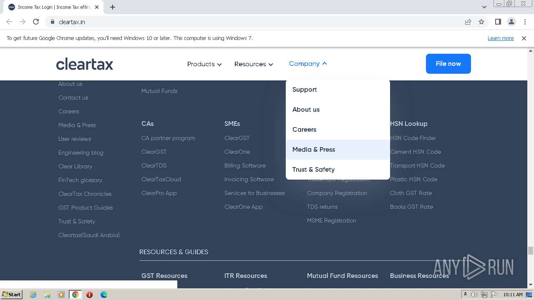Open the Cement HSN Code link
Screen dimensions: 534x300
(x=416, y=152)
